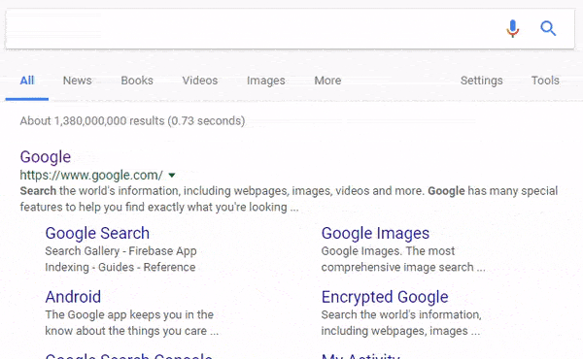Viewport: 583px width, 359px height.
Task: Open the Encrypted Google sitelink
Action: tap(385, 297)
